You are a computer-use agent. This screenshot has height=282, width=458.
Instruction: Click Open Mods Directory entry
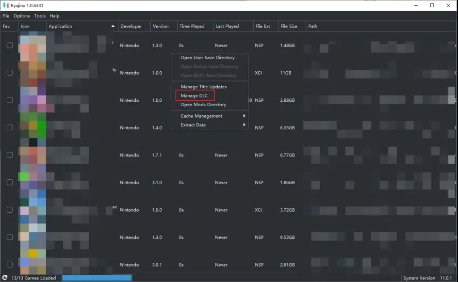(x=203, y=104)
